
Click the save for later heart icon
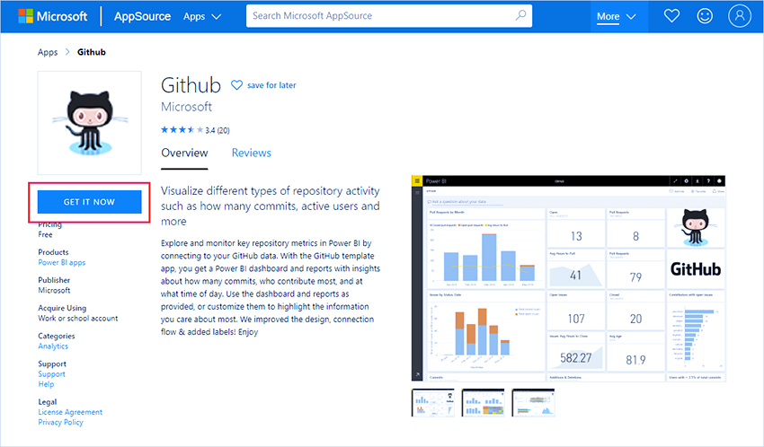tap(236, 85)
